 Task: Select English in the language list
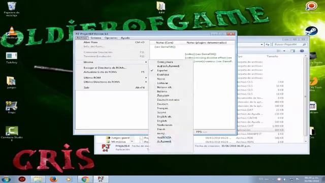coord(171,121)
